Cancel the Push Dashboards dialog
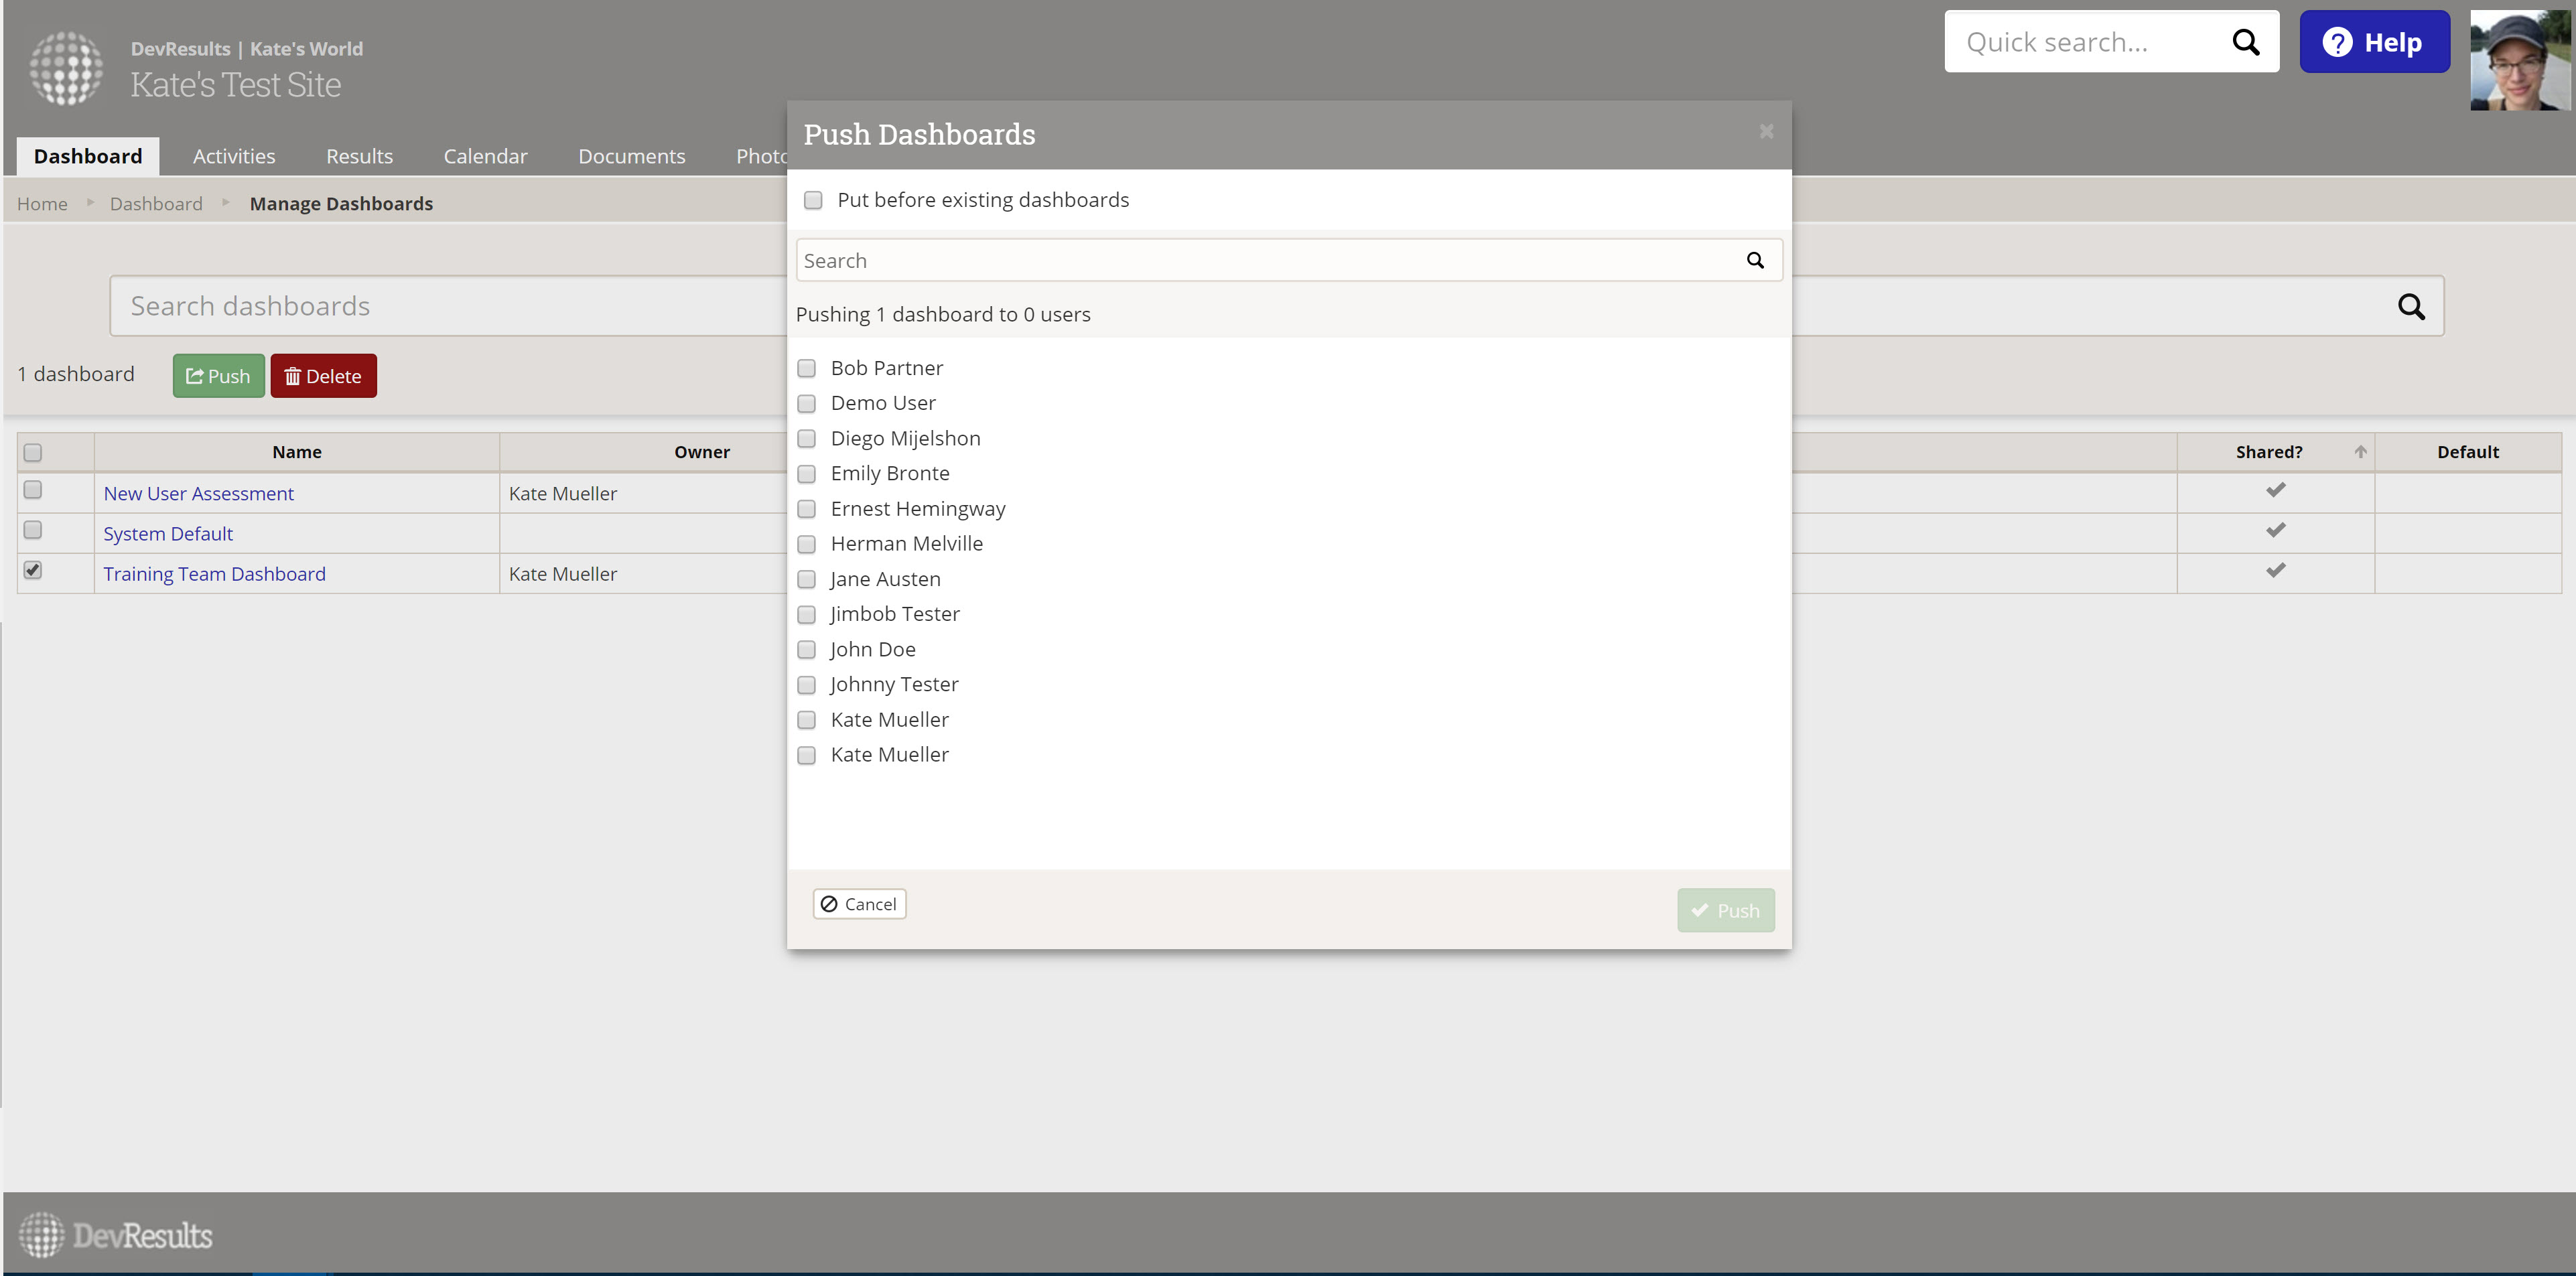This screenshot has width=2576, height=1276. (x=859, y=904)
